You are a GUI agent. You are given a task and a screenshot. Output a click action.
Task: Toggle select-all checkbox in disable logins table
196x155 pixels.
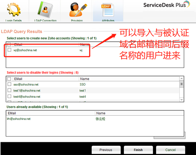point(9,79)
